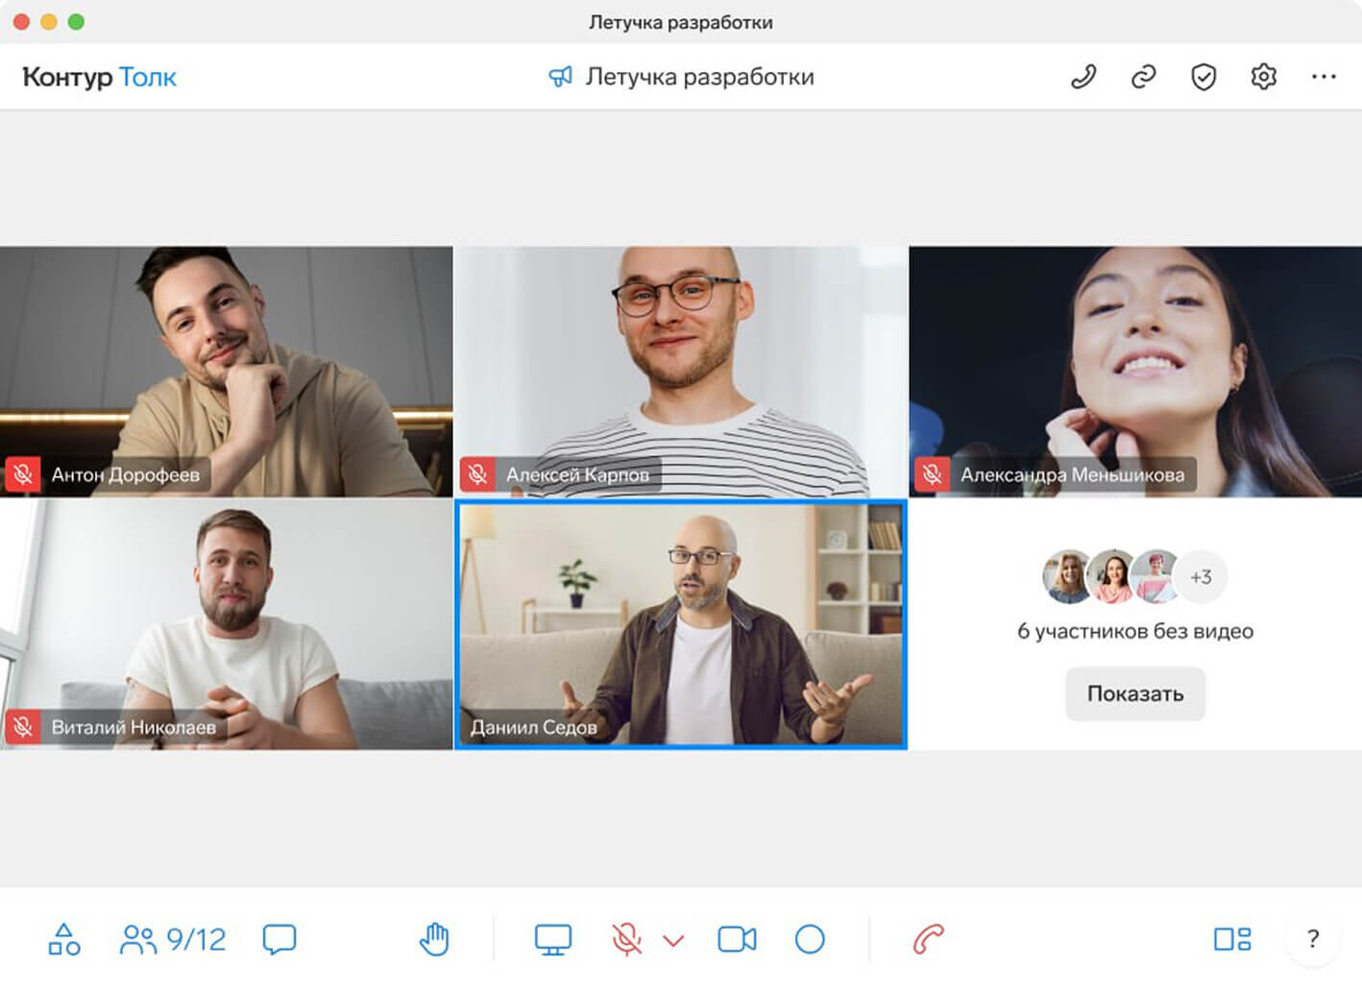Open the shapes apps icon in bottom bar
Screen dimensions: 1362x991
coord(64,939)
